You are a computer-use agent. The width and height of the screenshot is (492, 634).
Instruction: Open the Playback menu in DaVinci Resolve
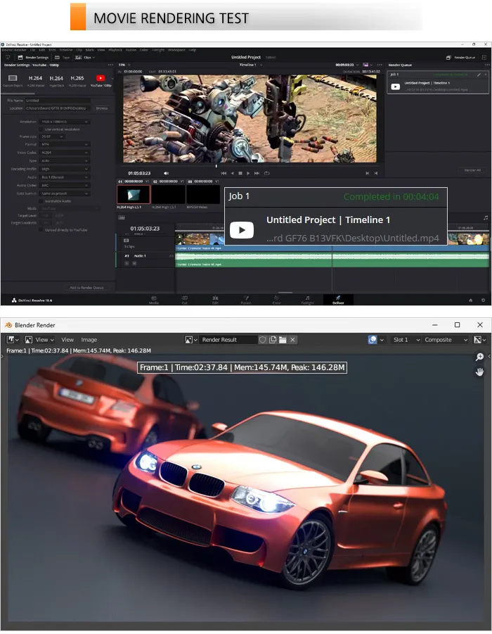point(115,50)
